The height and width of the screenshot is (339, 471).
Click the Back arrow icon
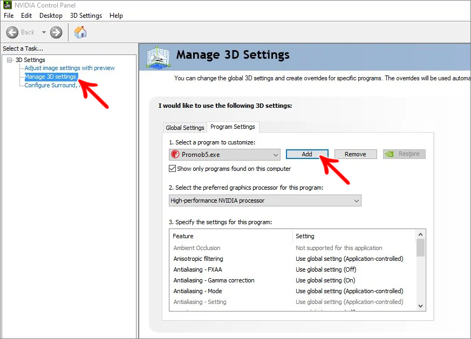tap(12, 32)
